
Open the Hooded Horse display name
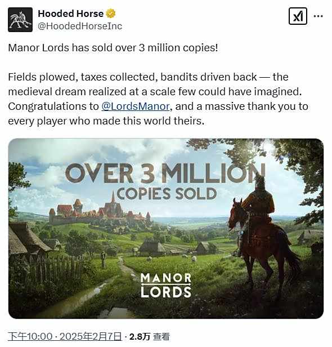[70, 14]
